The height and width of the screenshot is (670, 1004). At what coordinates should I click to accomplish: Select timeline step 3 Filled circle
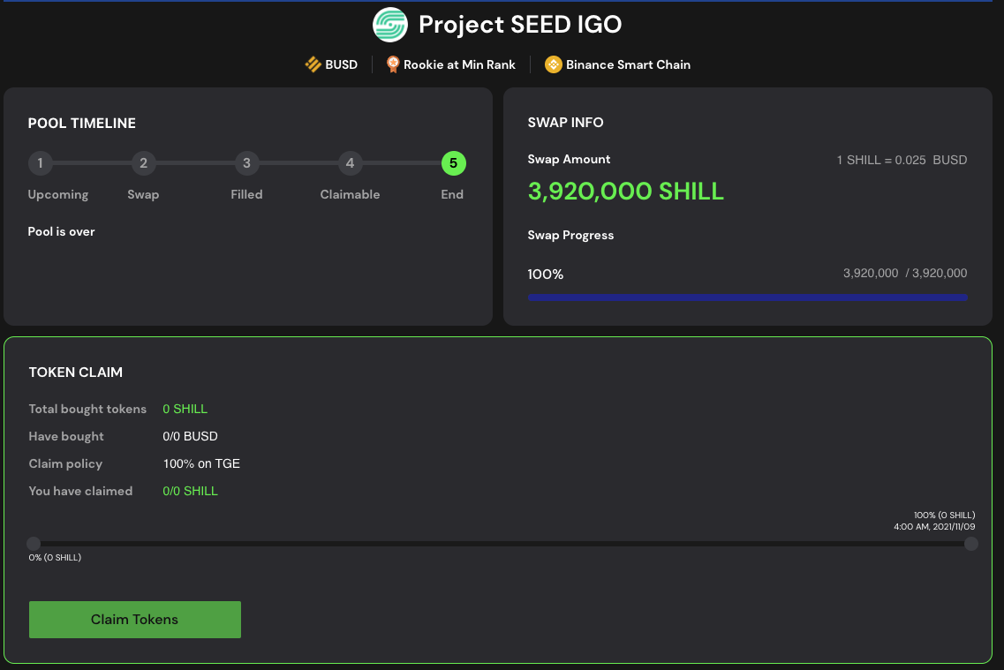tap(246, 163)
